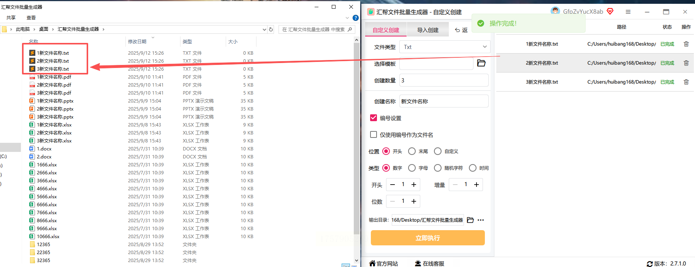This screenshot has width=695, height=267.
Task: Select the 1新文件名称.xlsx file icon
Action: (32, 125)
